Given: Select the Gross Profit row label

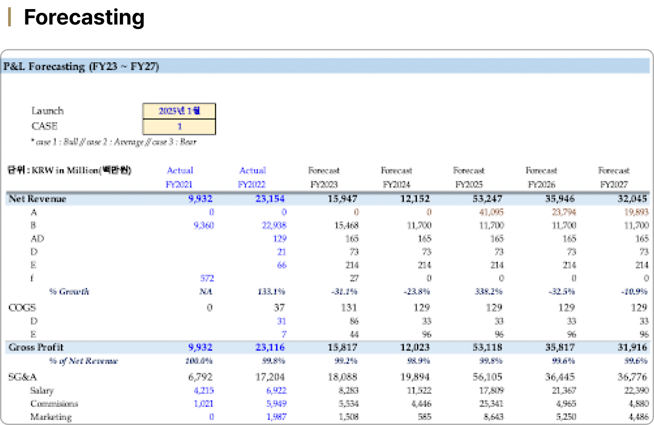Looking at the screenshot, I should pyautogui.click(x=36, y=347).
